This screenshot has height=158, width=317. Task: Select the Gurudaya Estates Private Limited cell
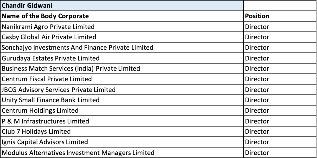[122, 58]
